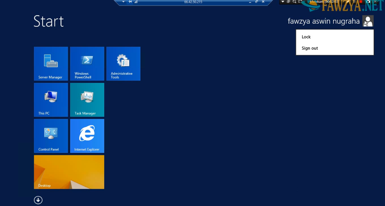Launch Task Manager tile
385x206 pixels.
click(87, 100)
